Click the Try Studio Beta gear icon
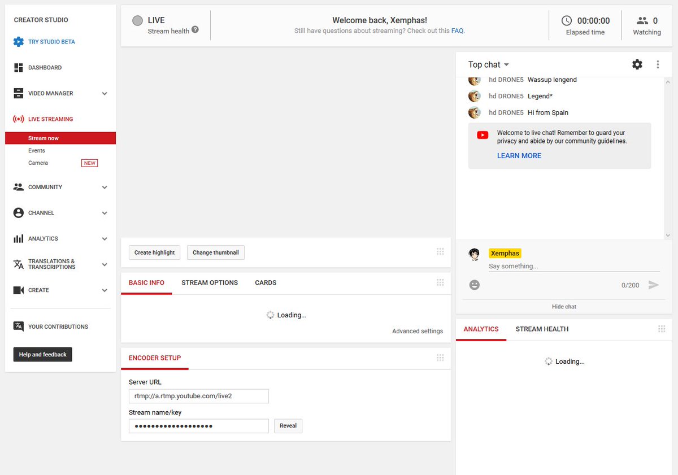 click(19, 42)
